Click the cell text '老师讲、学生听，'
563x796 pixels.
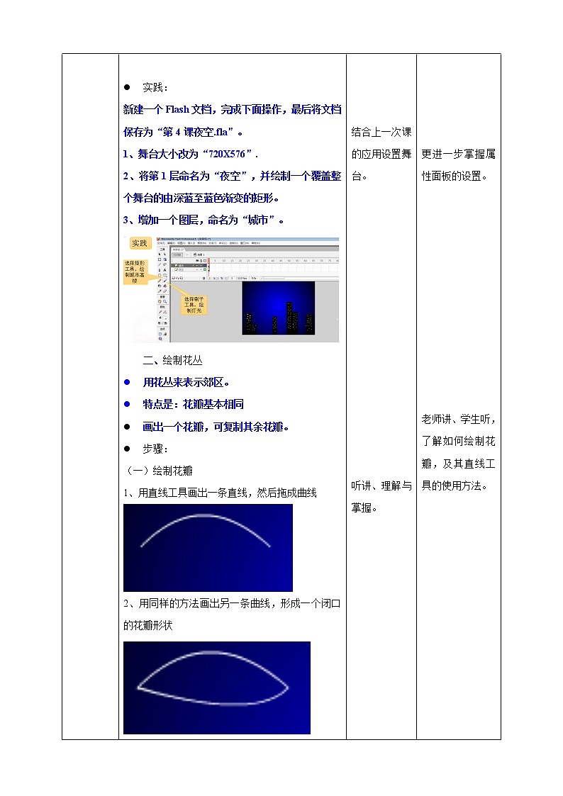459,419
